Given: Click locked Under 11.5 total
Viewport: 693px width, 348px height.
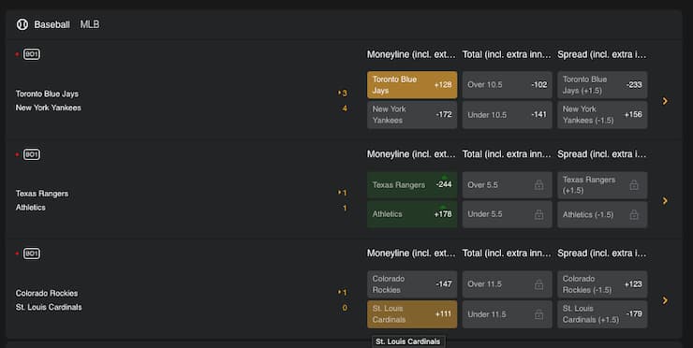Looking at the screenshot, I should (507, 314).
